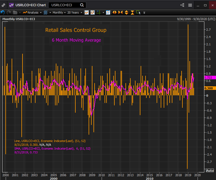Select the green crosshair tool
This screenshot has width=216, height=180.
[x=99, y=12]
